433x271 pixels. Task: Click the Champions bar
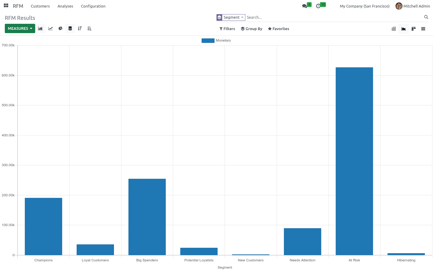point(43,226)
